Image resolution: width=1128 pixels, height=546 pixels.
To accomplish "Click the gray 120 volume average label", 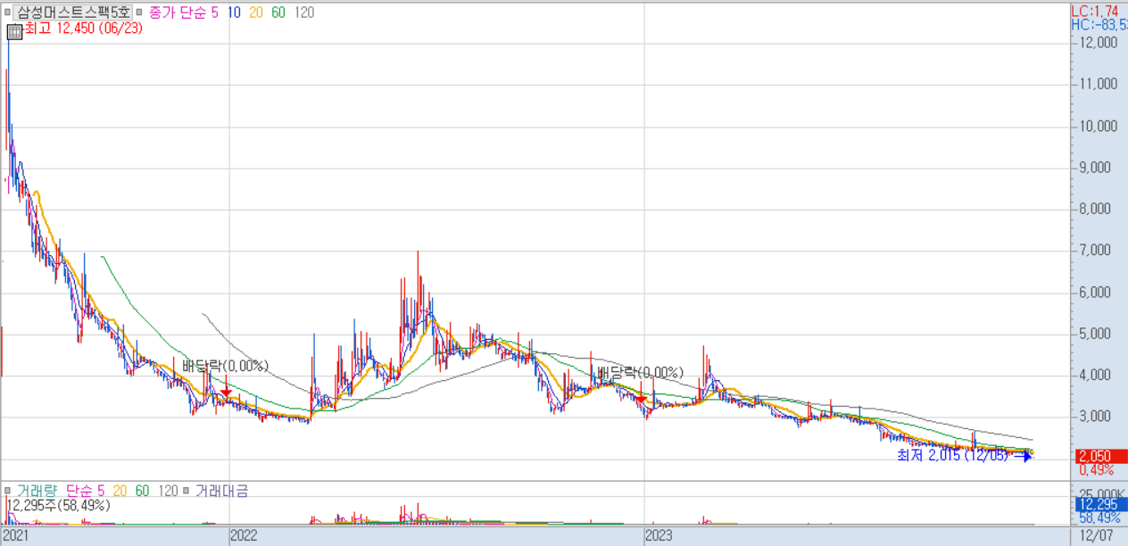I will click(x=168, y=491).
